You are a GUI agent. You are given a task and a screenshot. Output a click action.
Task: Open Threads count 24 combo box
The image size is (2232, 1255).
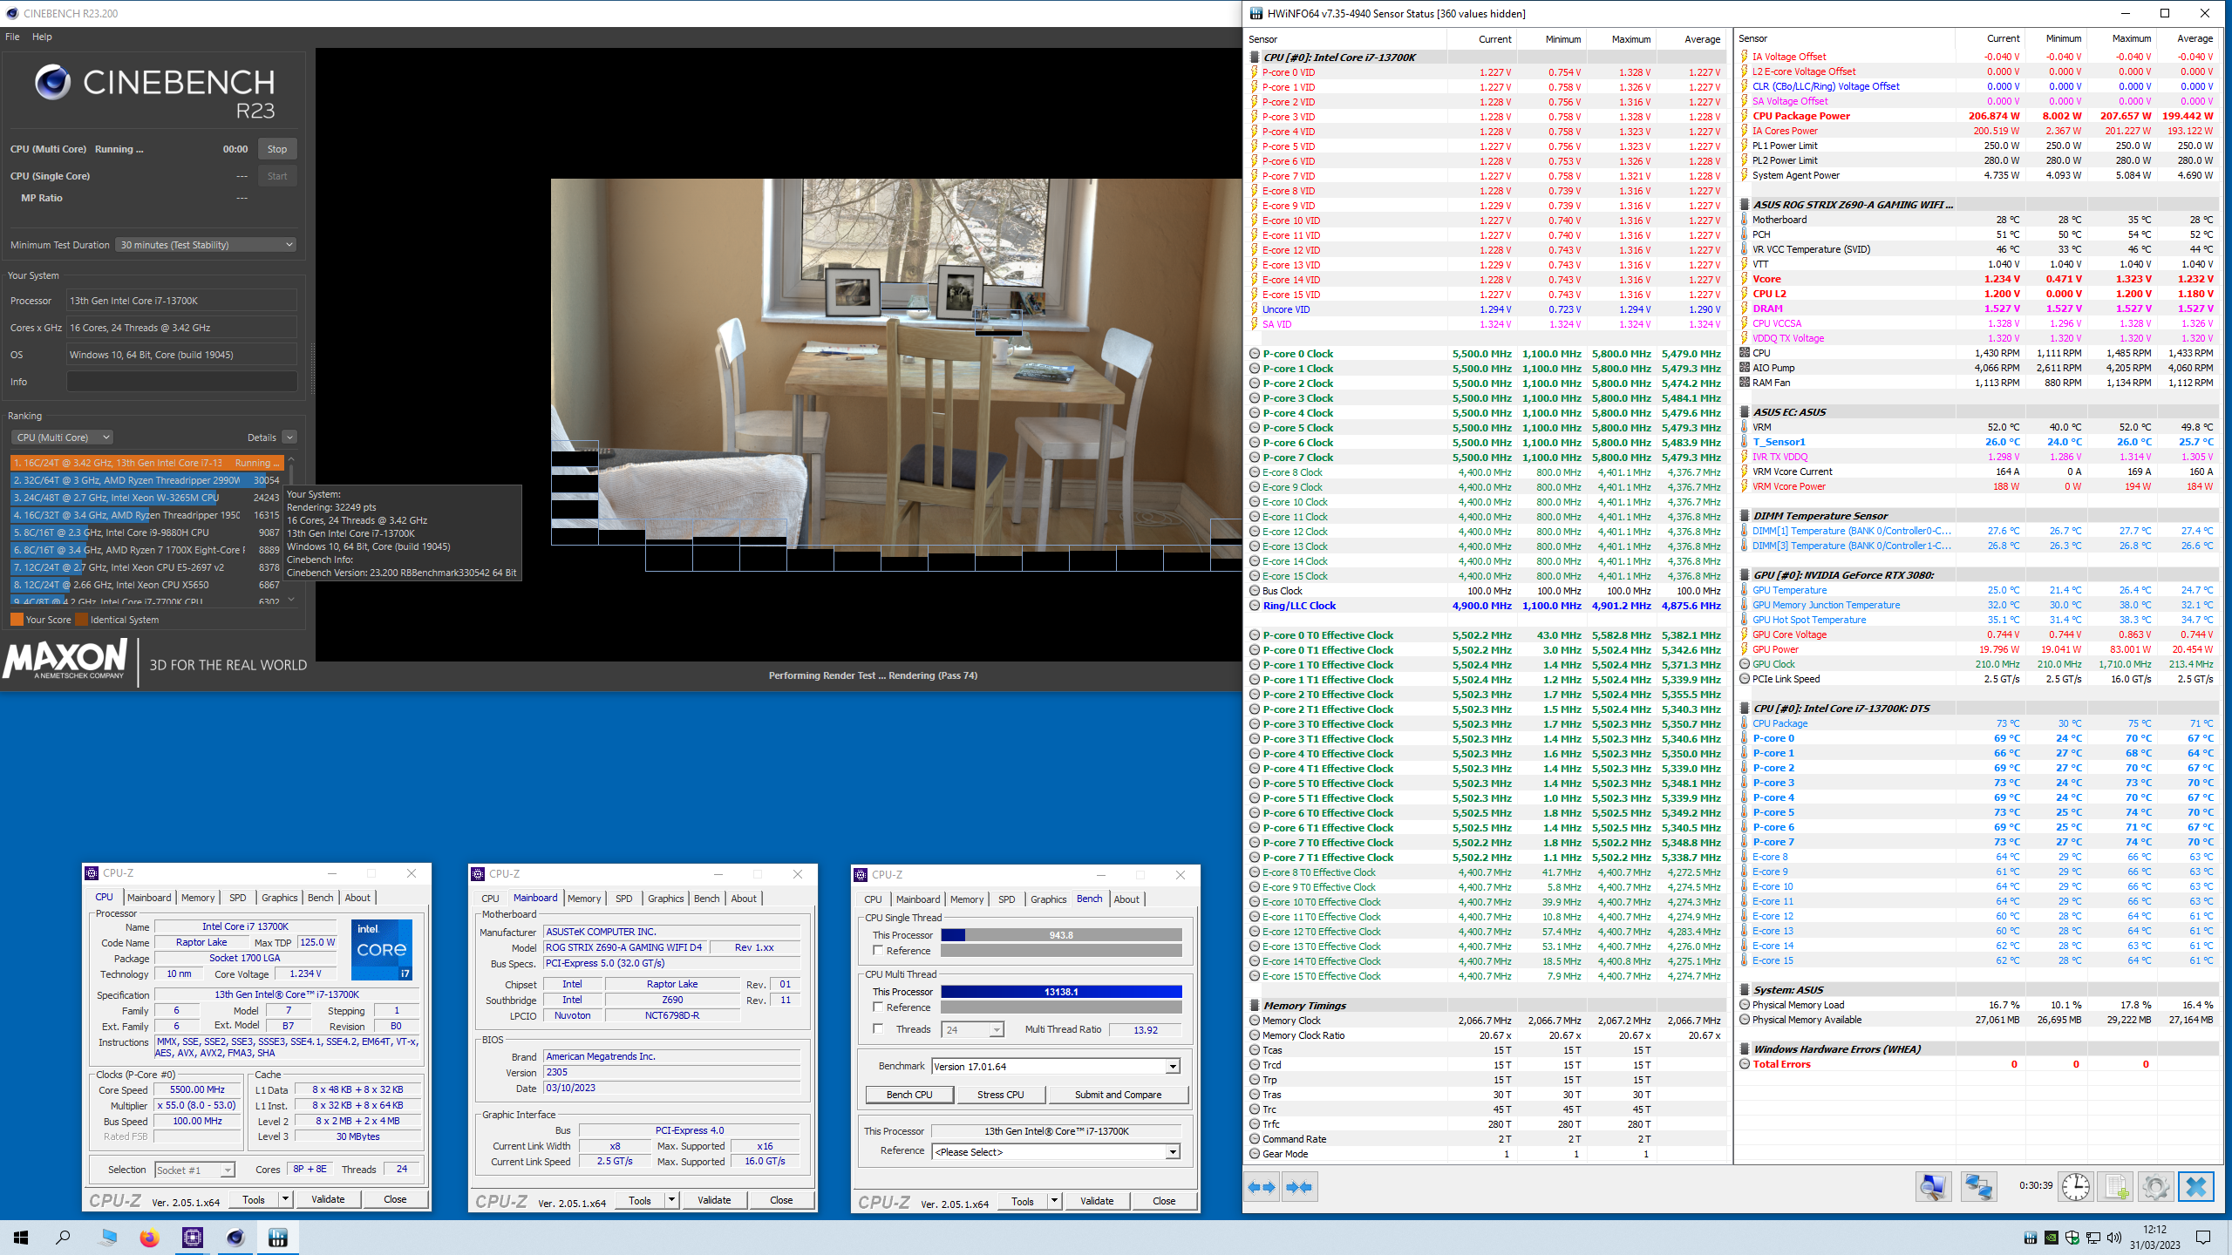pyautogui.click(x=972, y=1030)
